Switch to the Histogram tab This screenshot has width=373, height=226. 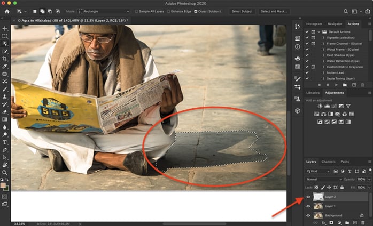314,24
